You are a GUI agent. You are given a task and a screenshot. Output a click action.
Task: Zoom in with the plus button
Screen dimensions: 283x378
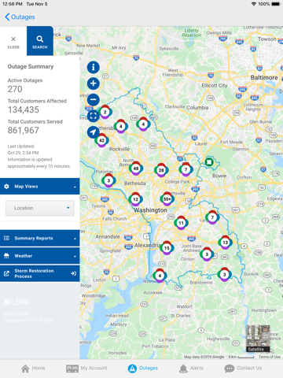coord(94,83)
